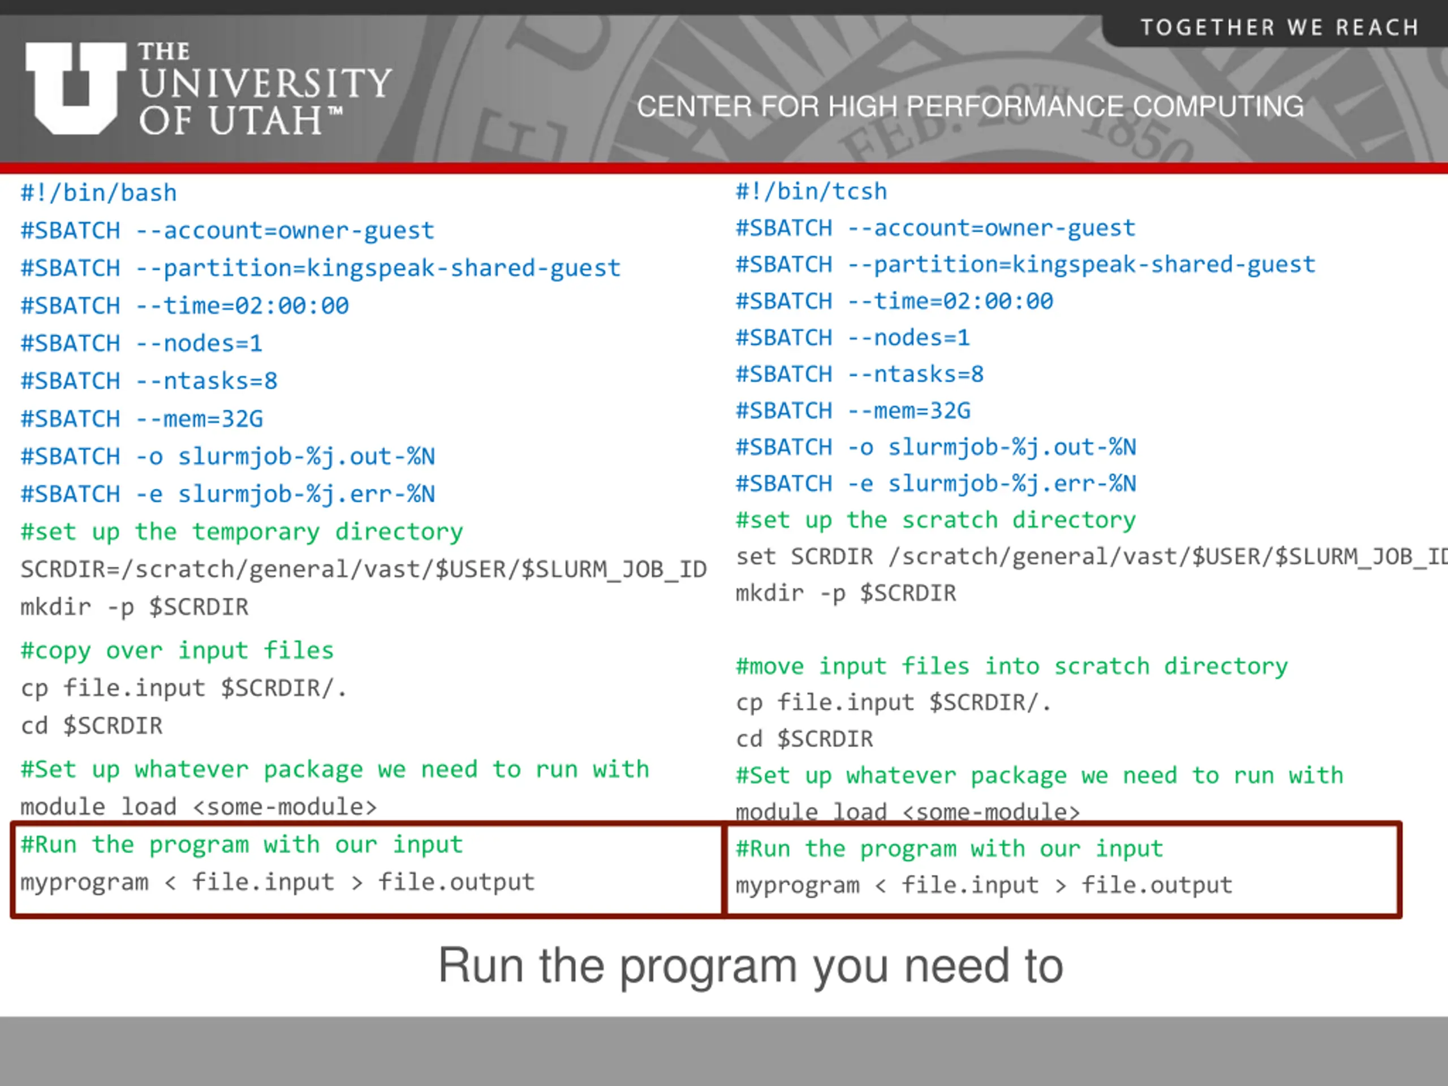This screenshot has width=1448, height=1086.
Task: Click the bash 'module load <some-module>' line
Action: point(199,807)
